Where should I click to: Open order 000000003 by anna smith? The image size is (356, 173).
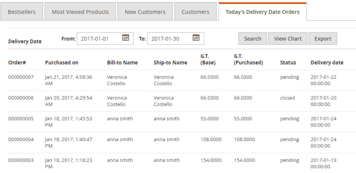21,160
